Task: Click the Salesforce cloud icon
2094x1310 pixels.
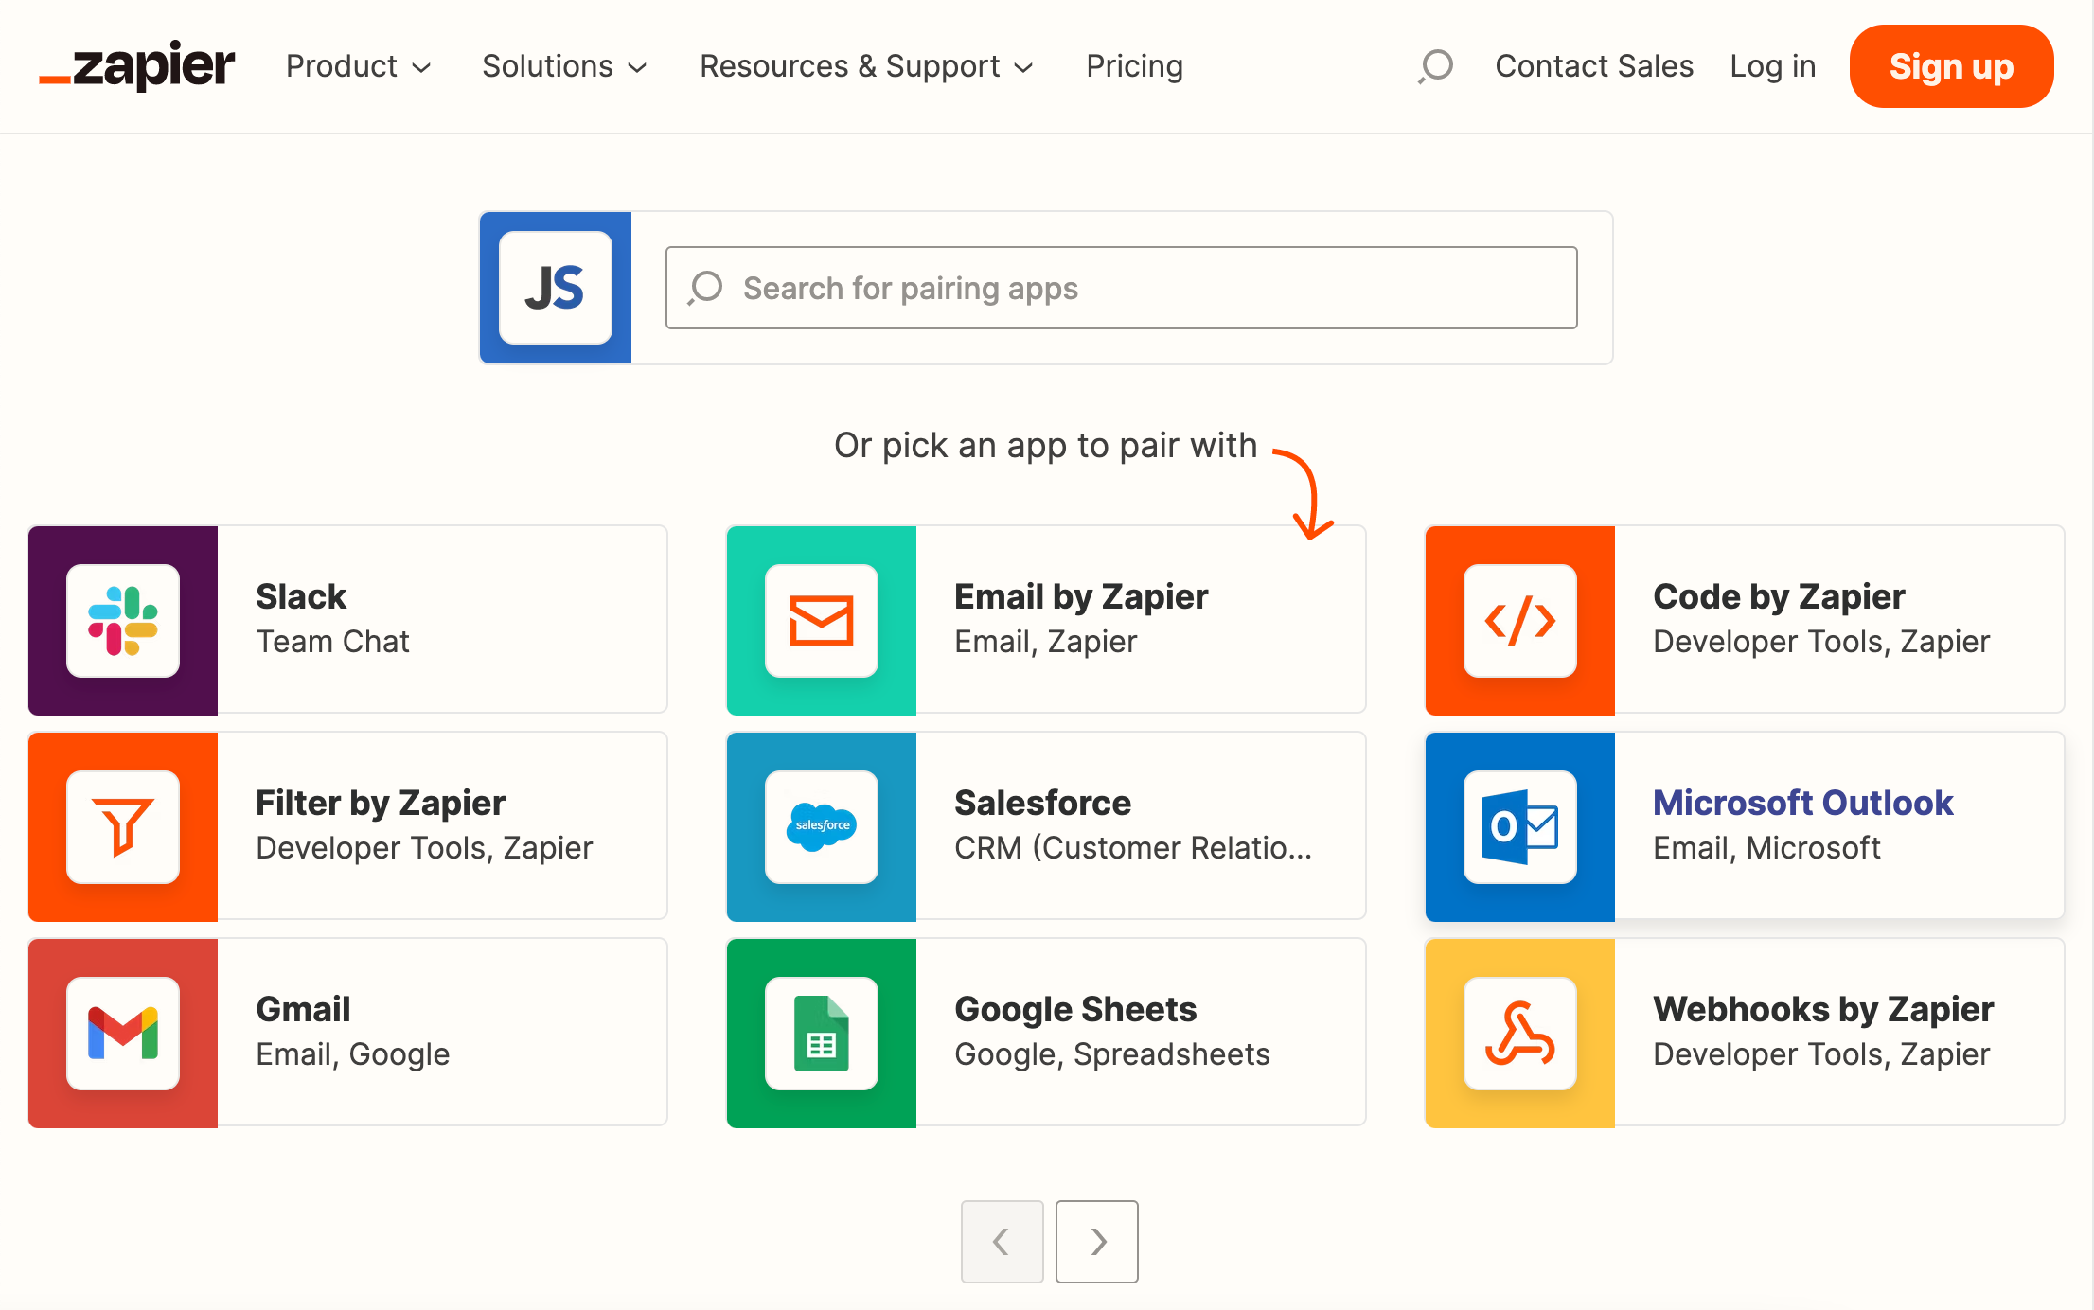Action: 822,827
